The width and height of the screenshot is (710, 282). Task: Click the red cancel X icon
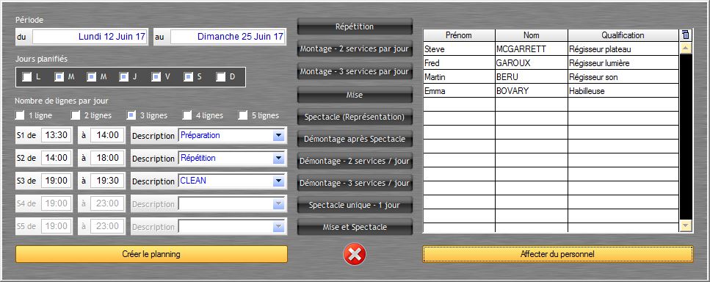(355, 254)
